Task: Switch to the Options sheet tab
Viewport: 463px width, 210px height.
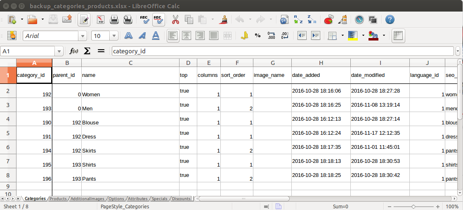Action: 116,199
